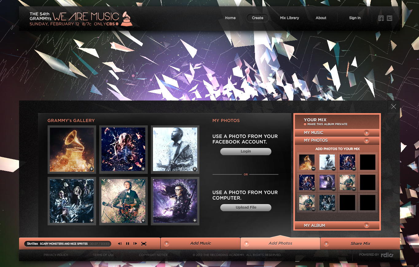Open the Mix Library menu item
419x267 pixels.
[289, 18]
